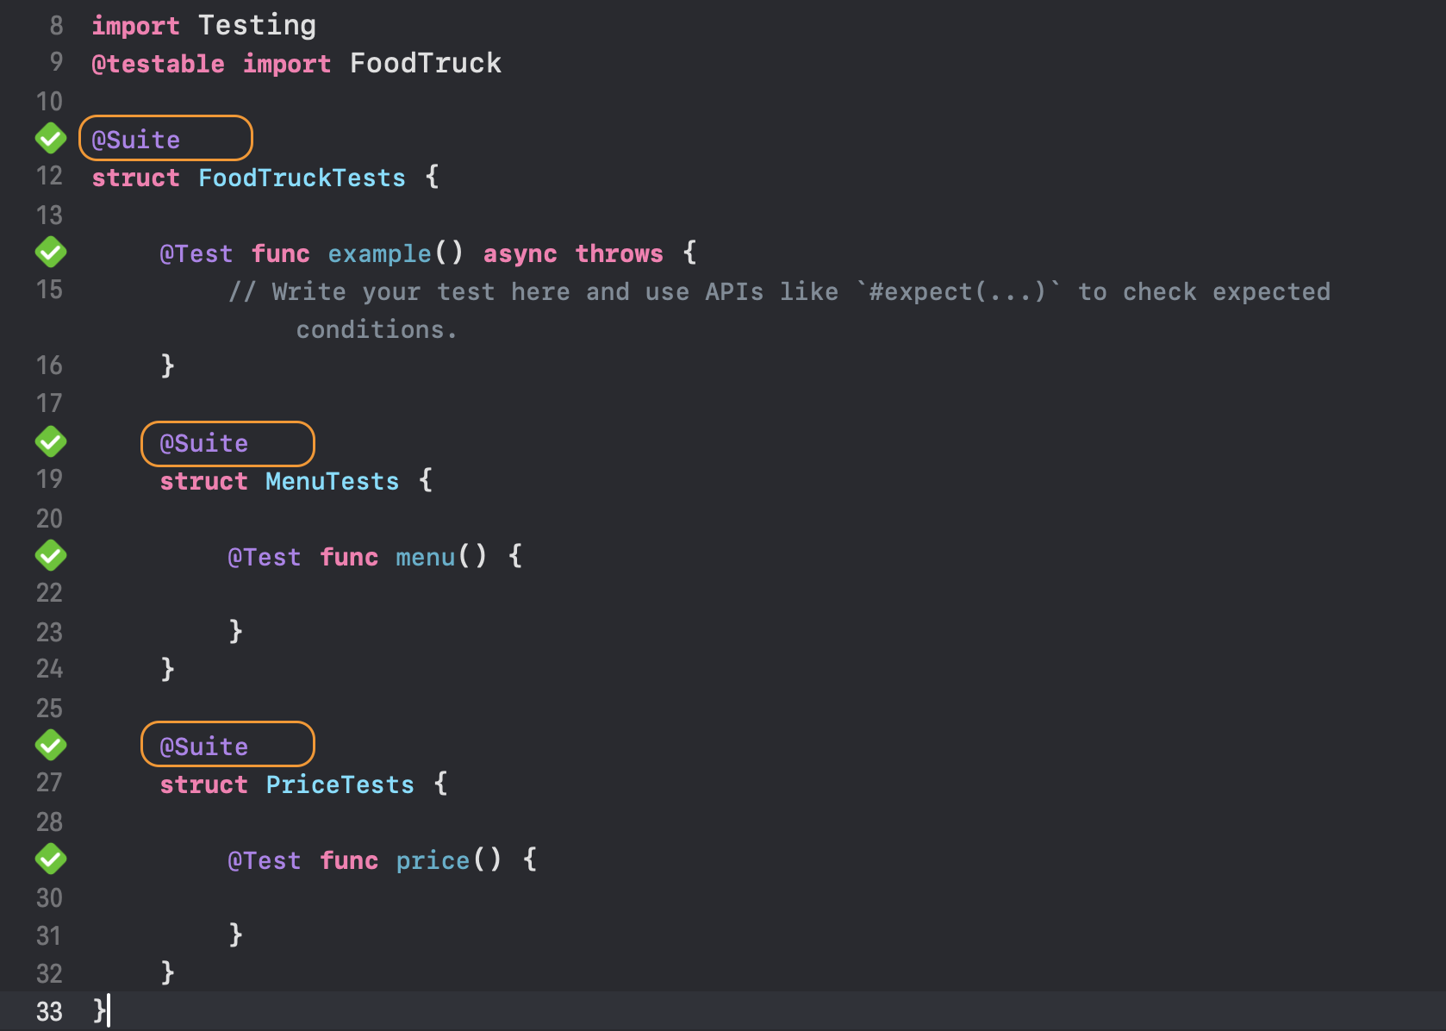Click the FoodTruckTests struct name
Image resolution: width=1446 pixels, height=1031 pixels.
[302, 178]
